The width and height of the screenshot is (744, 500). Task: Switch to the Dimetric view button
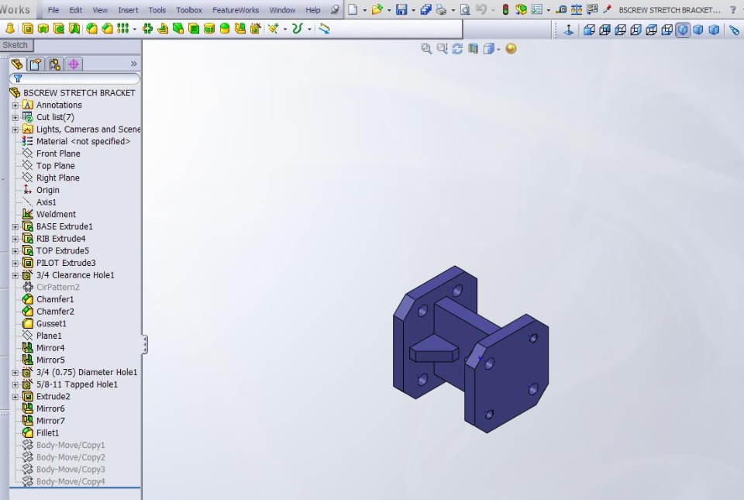714,30
